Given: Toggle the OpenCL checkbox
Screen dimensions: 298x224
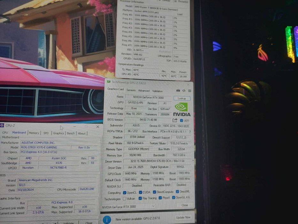Looking at the screenshot, I should [125, 193].
